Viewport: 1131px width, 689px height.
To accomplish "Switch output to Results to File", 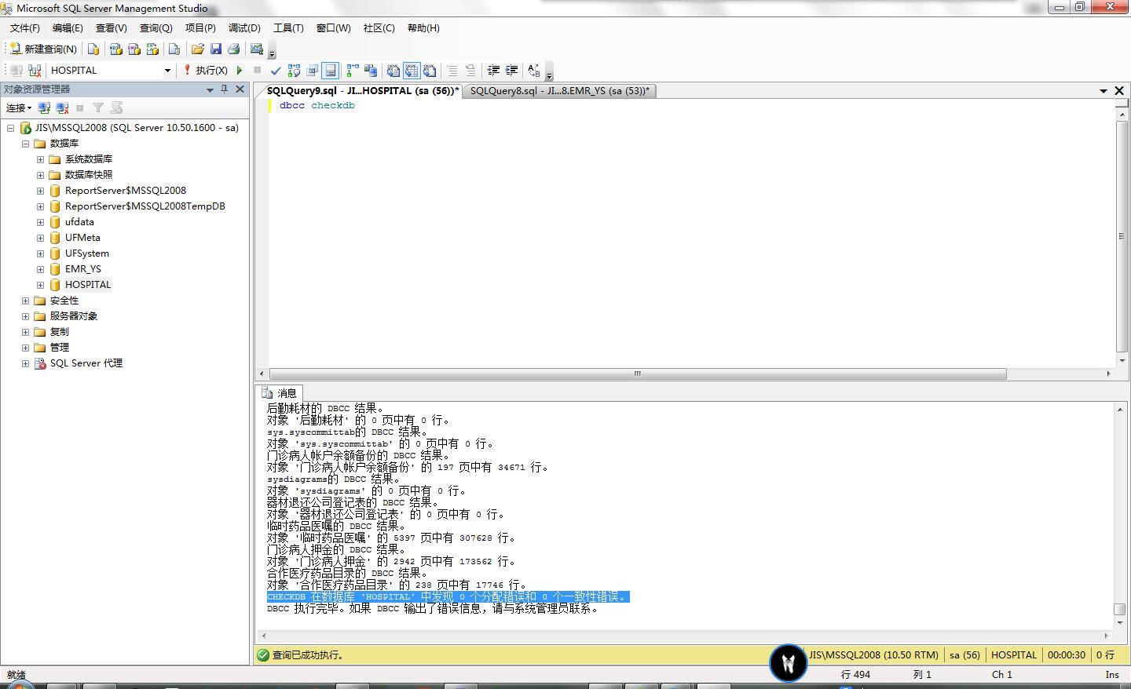I will click(x=430, y=71).
